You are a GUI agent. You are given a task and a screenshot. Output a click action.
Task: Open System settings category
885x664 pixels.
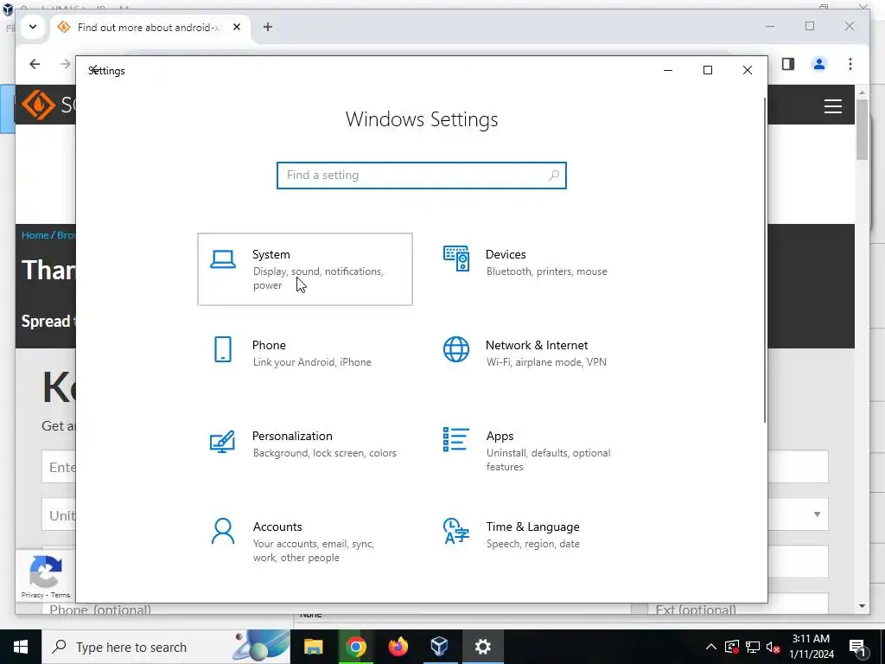[305, 270]
